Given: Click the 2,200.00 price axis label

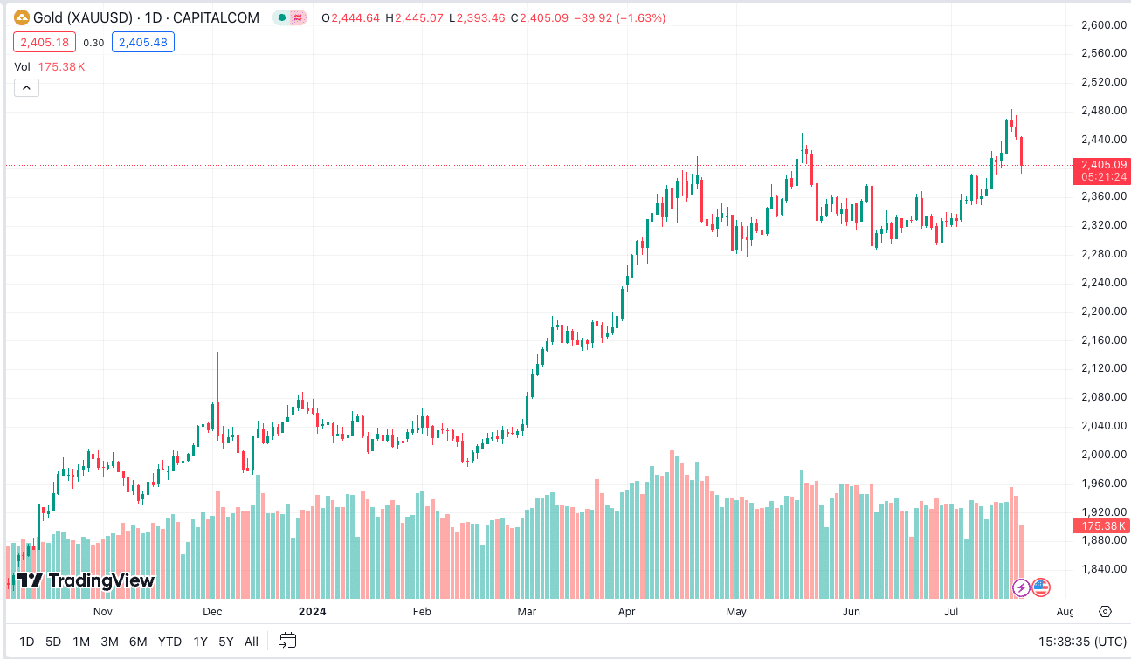Looking at the screenshot, I should pos(1103,311).
